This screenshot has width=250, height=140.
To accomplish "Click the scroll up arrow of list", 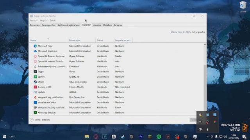I will pyautogui.click(x=205, y=44).
